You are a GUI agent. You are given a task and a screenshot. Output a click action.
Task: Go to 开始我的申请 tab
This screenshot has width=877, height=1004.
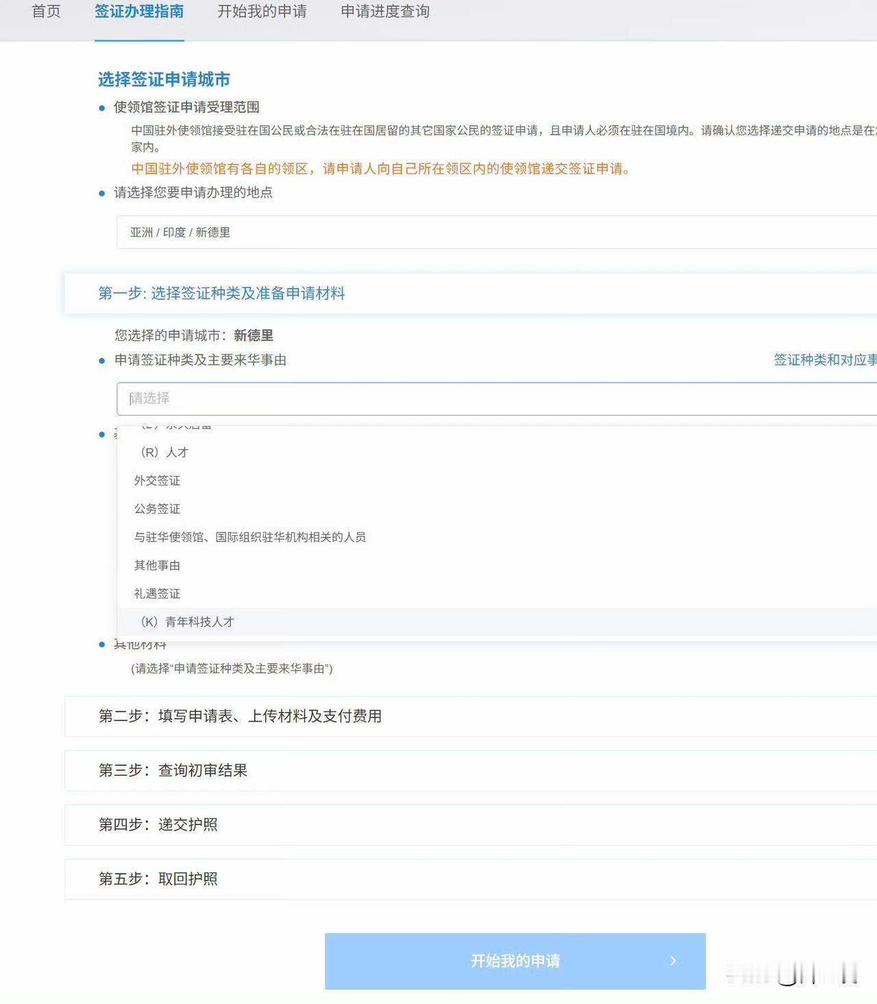pos(262,12)
